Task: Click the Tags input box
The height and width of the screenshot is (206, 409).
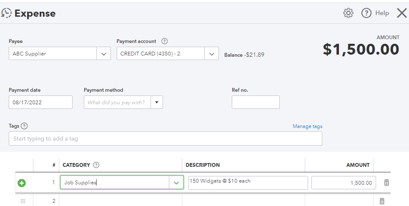Action: [165, 138]
